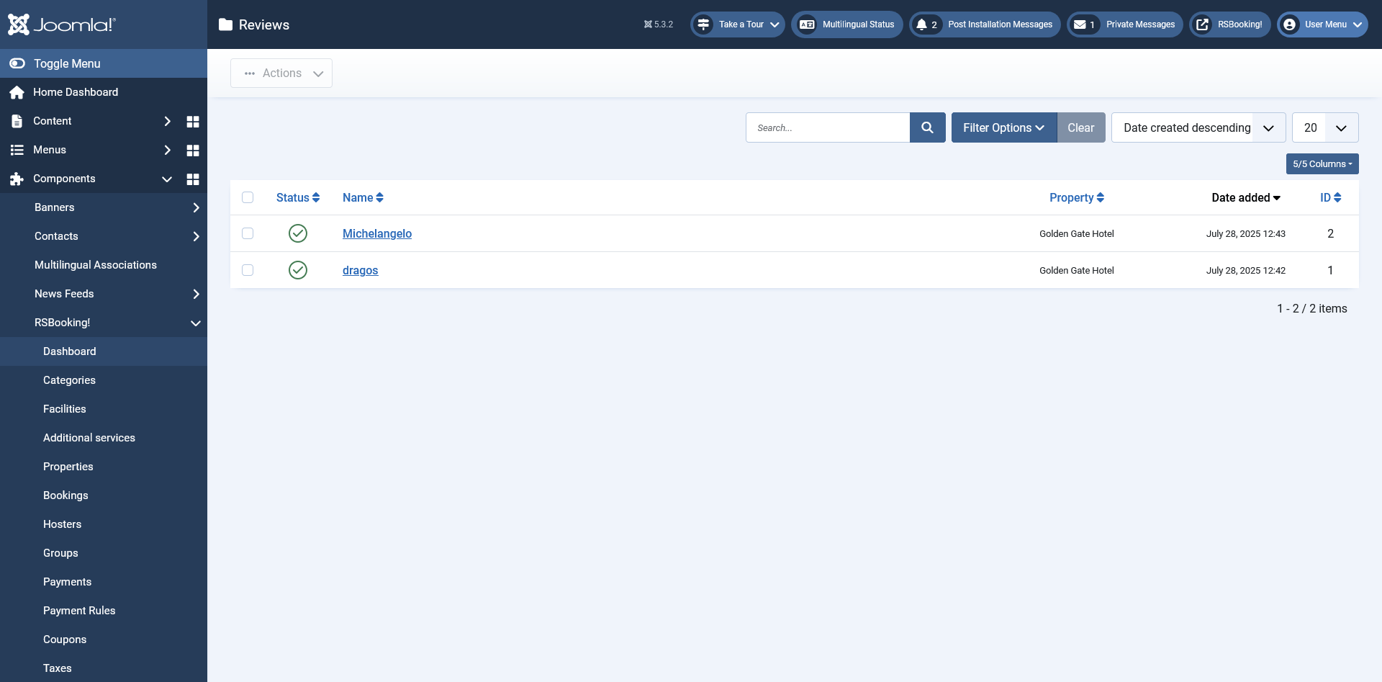Click Michelangelo's published status icon
Screen dimensions: 1382x682
298,233
